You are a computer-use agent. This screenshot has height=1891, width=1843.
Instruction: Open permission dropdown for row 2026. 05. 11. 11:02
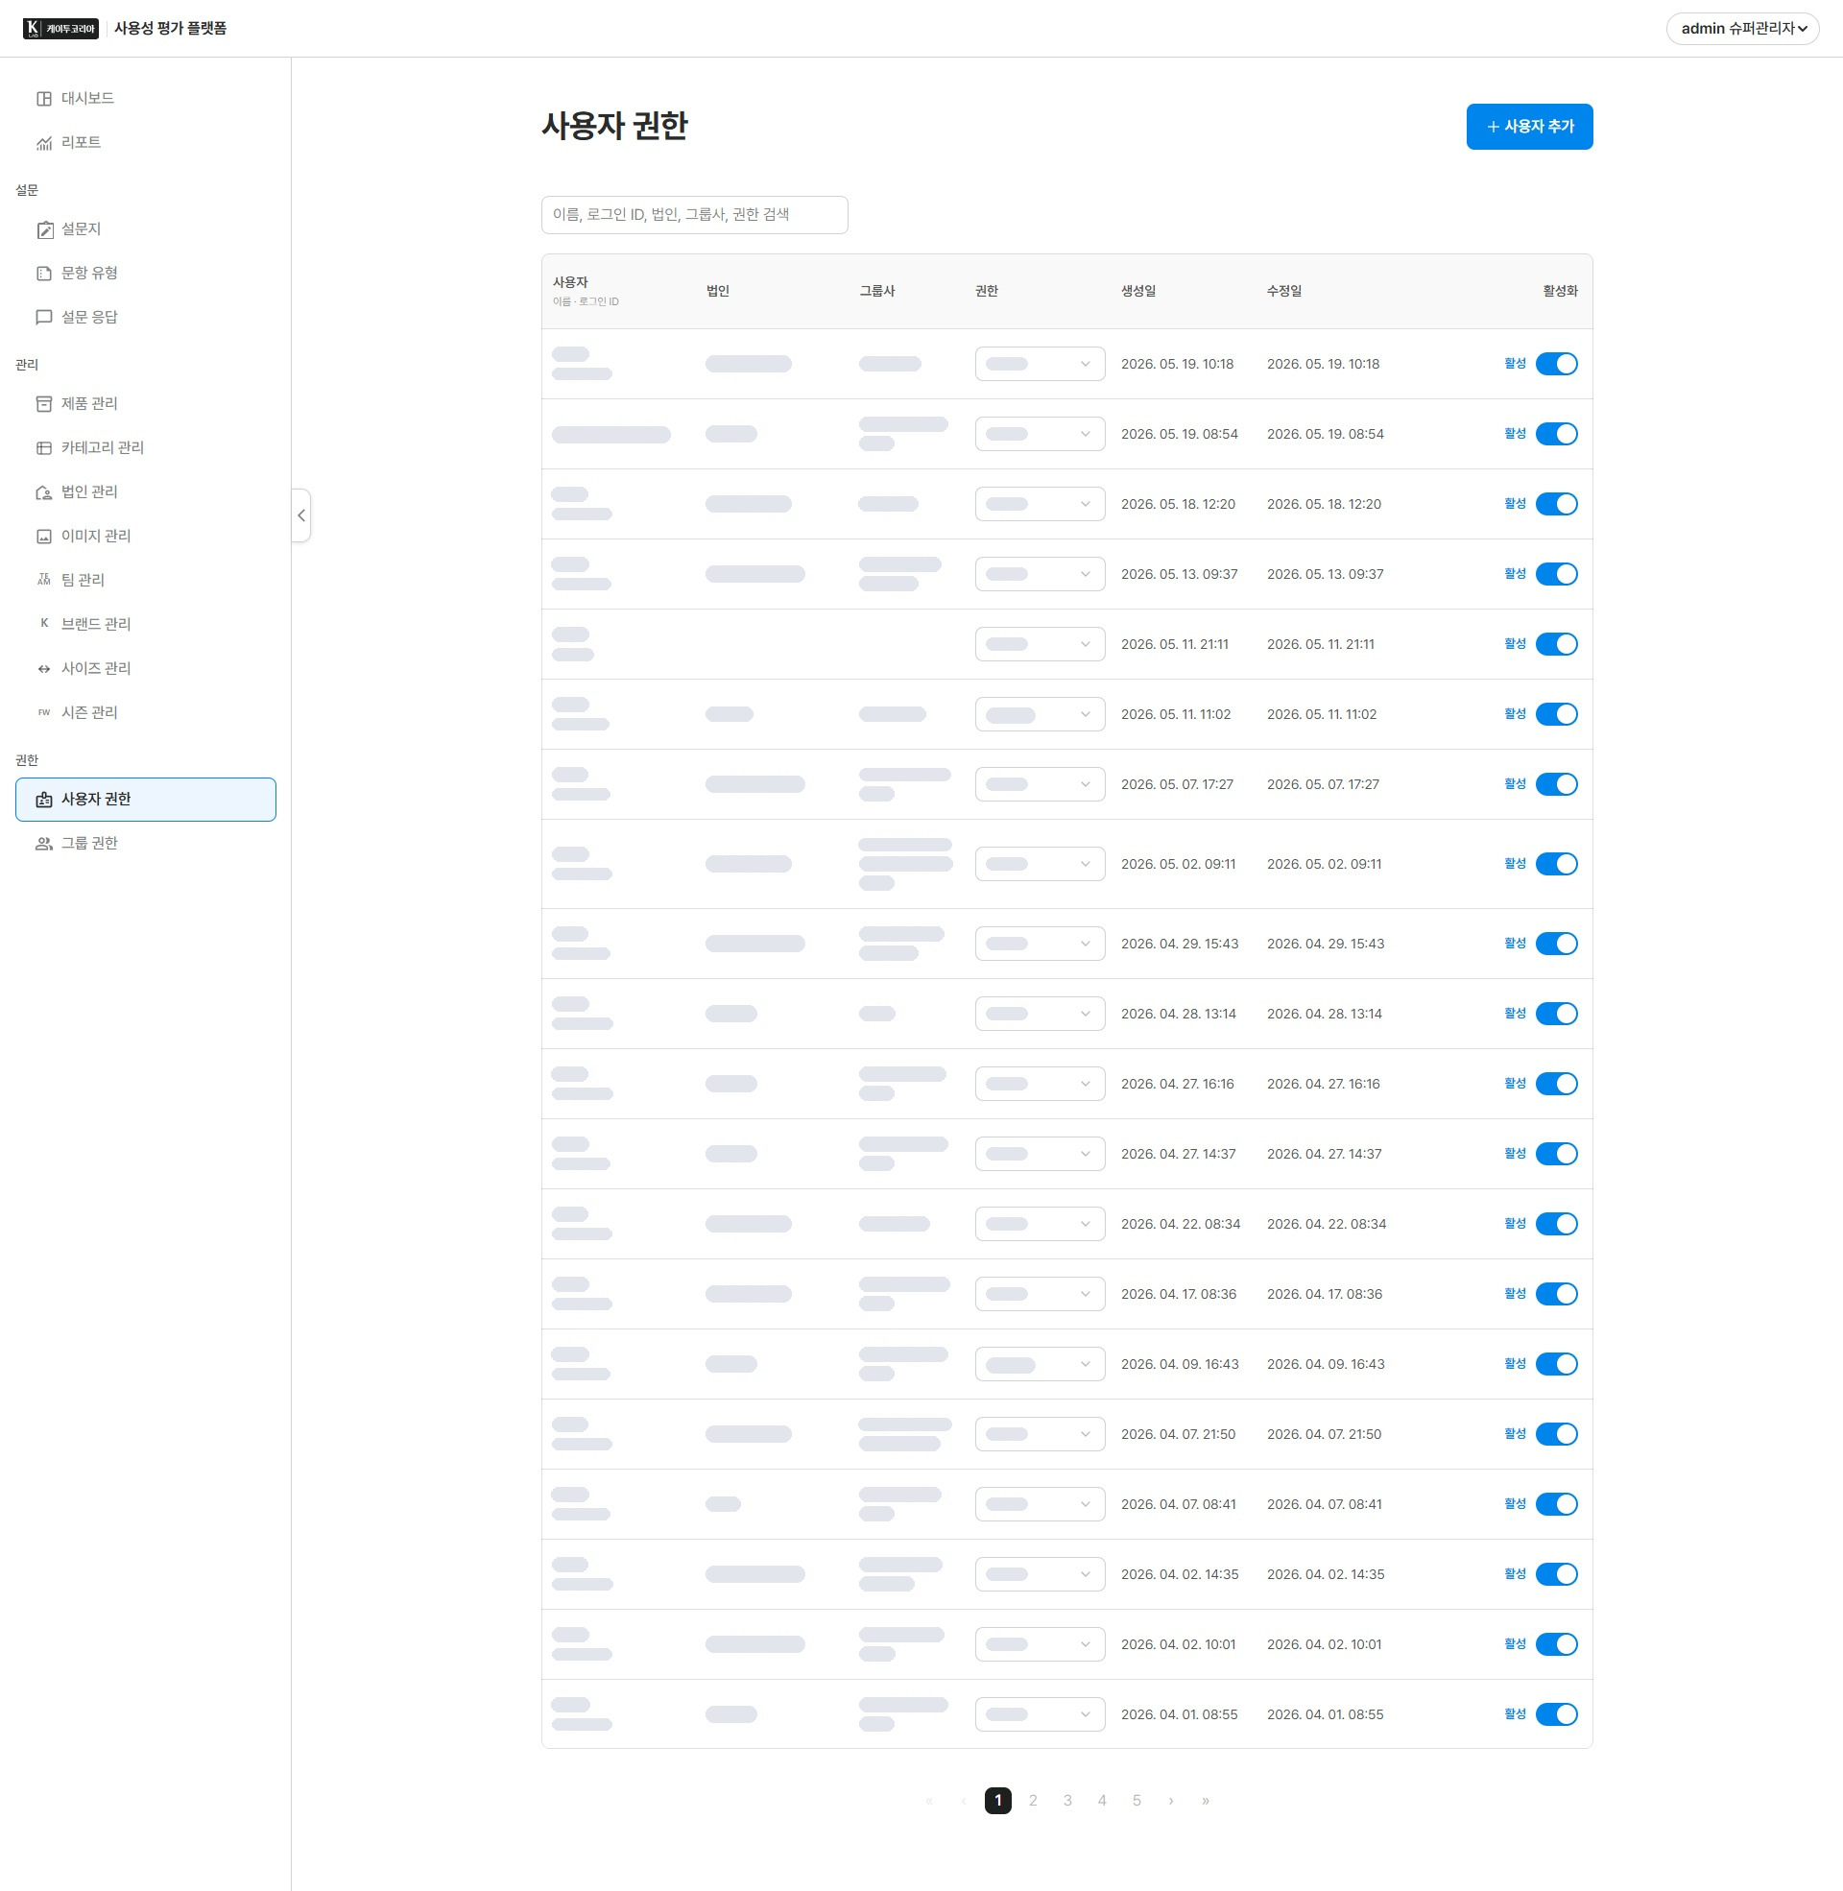1040,714
